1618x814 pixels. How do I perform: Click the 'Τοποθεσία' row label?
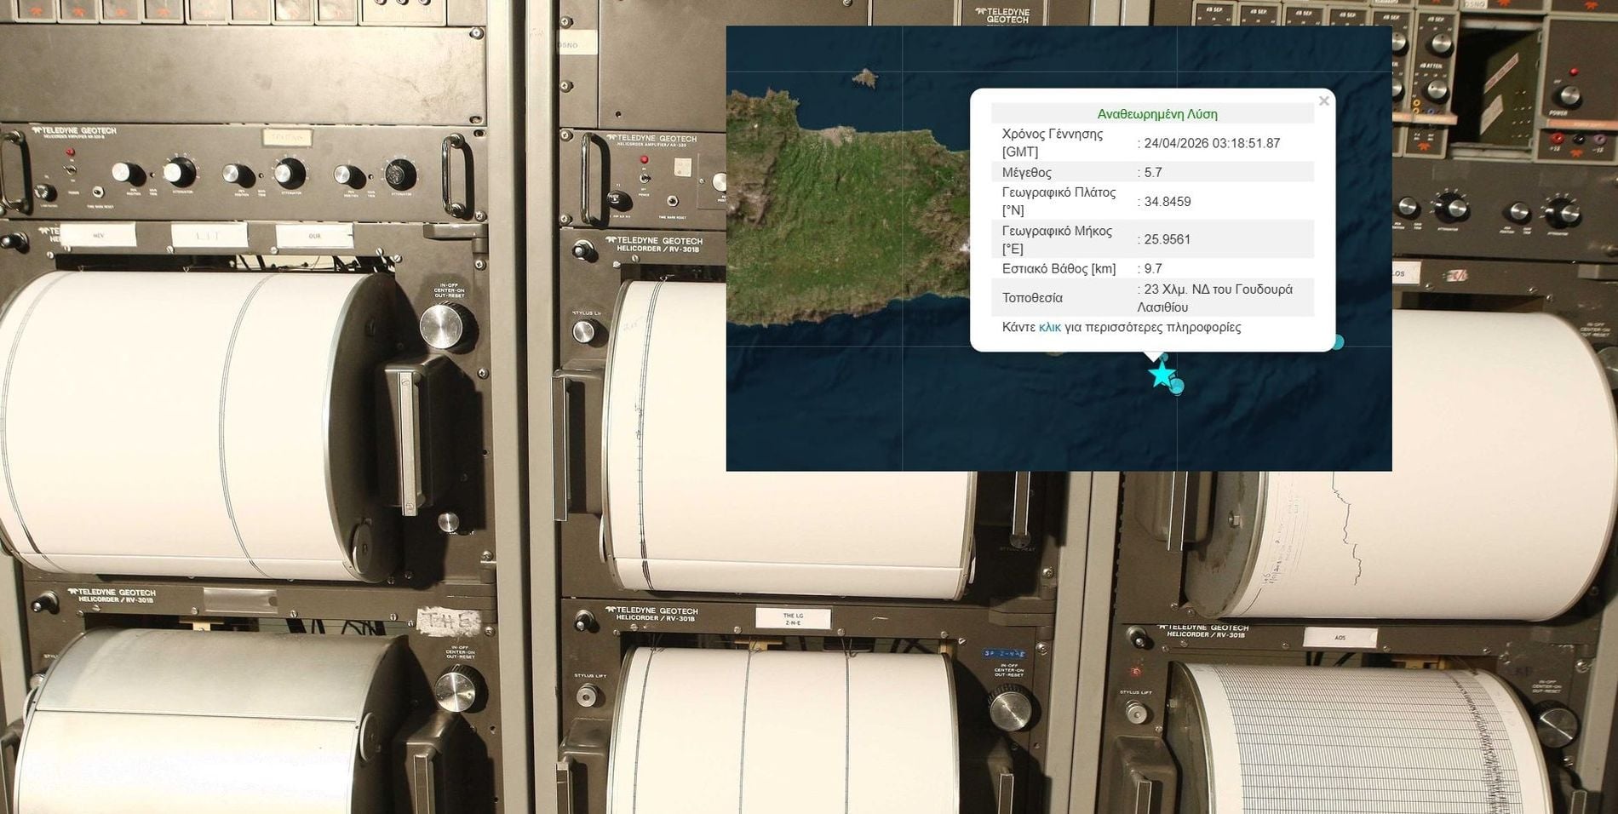click(1032, 298)
